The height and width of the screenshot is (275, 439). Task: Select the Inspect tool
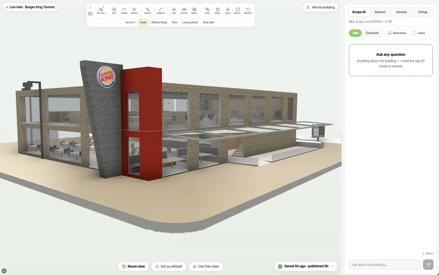[147, 10]
